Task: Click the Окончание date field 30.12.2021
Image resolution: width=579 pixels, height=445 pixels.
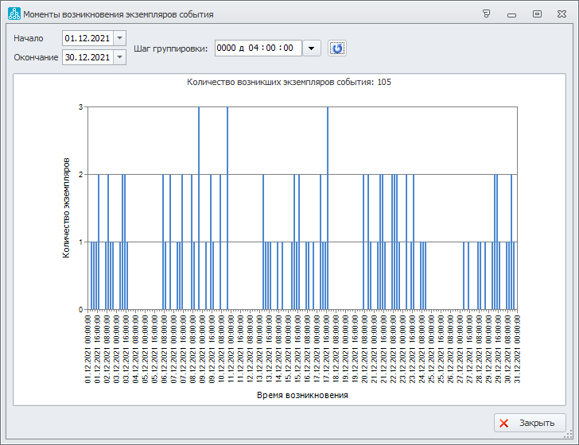Action: point(87,57)
